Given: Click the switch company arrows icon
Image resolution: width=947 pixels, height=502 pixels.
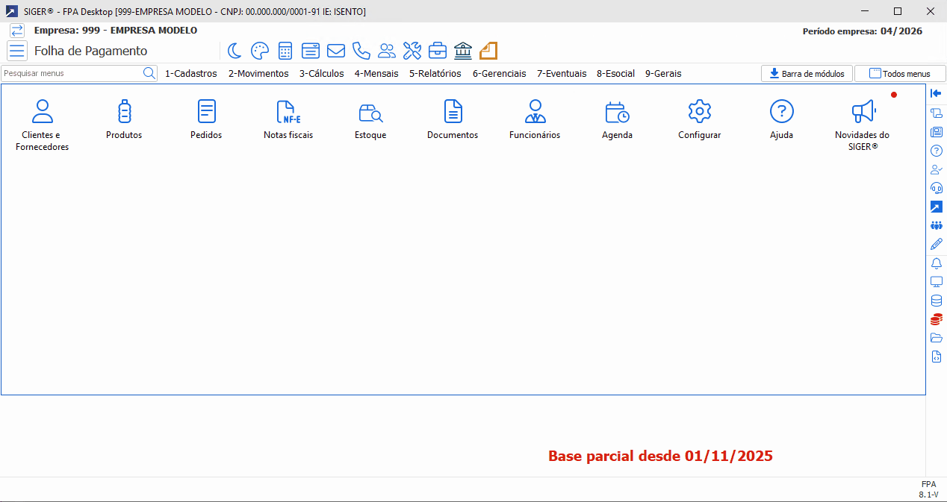Looking at the screenshot, I should coord(17,31).
